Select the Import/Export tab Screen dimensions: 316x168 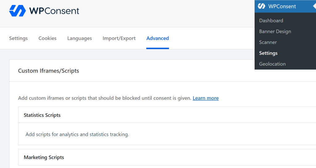coord(119,38)
